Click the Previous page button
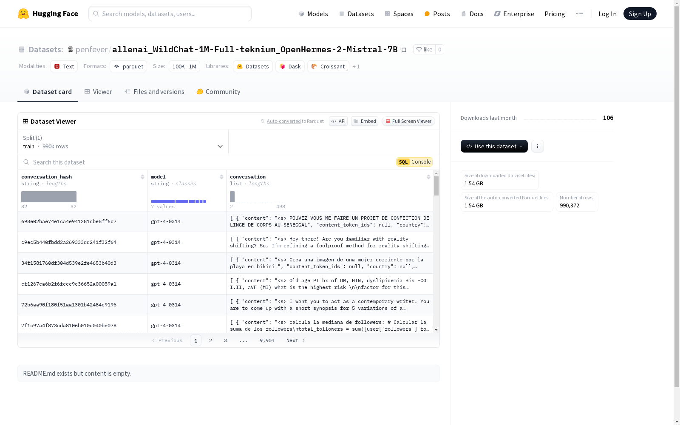 167,340
